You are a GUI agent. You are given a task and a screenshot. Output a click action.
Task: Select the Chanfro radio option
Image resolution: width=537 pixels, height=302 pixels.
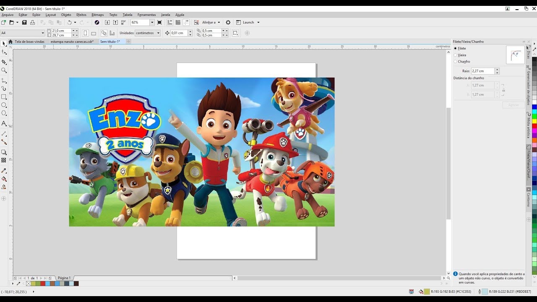[x=455, y=62]
